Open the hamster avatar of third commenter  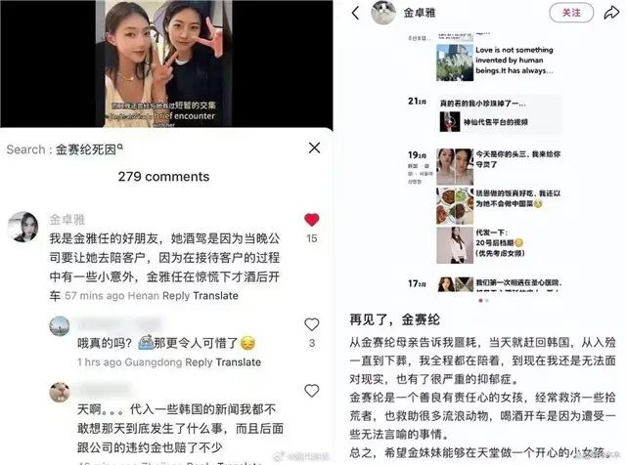tap(60, 392)
